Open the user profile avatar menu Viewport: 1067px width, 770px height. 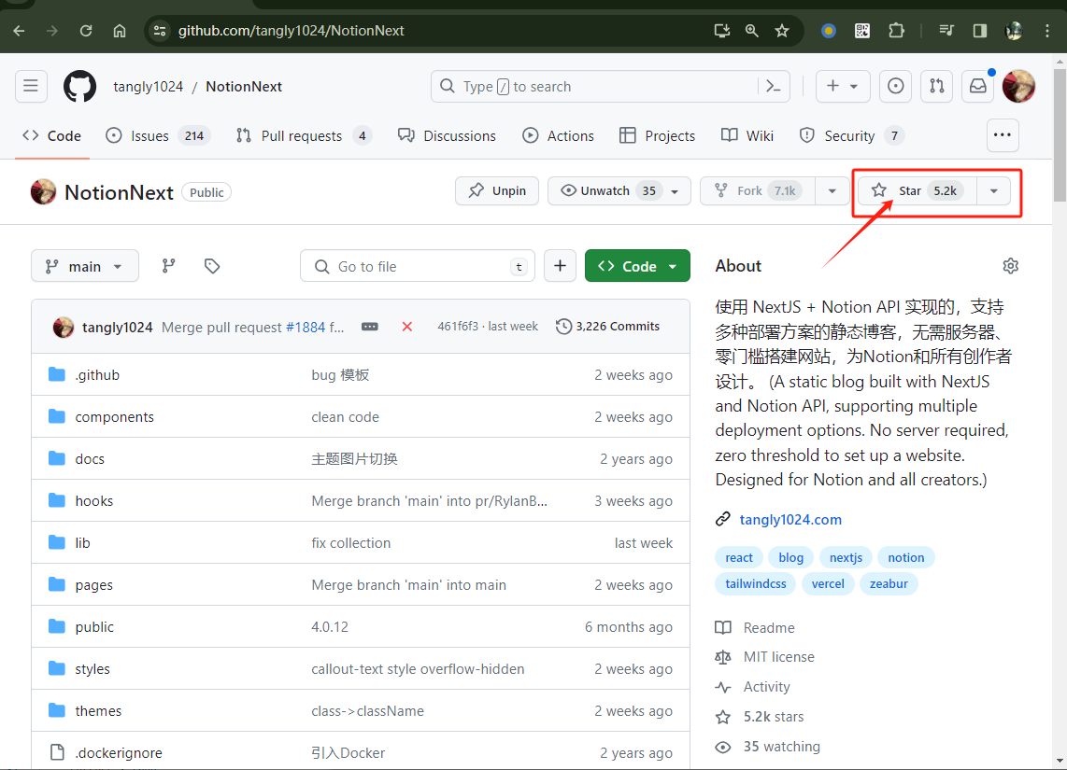[x=1018, y=86]
